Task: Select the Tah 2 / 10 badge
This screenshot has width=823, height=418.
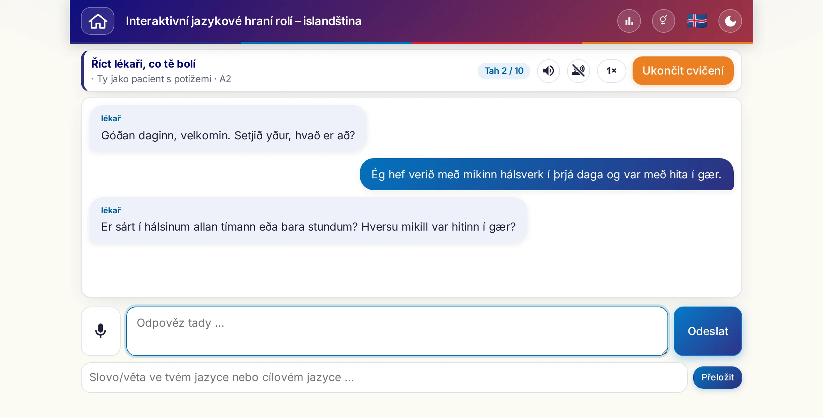Action: click(x=504, y=71)
